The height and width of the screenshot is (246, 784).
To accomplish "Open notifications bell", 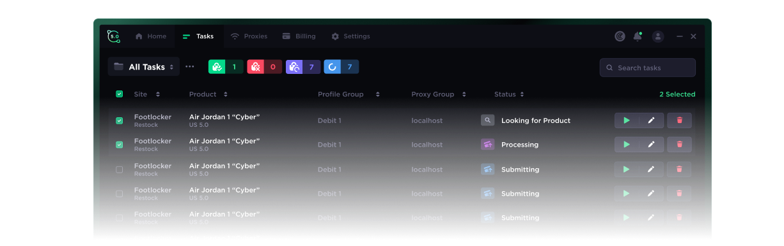I will (x=638, y=36).
